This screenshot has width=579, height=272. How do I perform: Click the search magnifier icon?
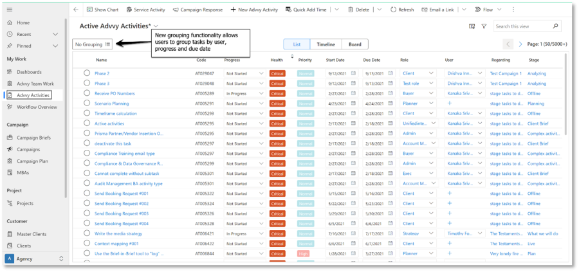(x=556, y=26)
